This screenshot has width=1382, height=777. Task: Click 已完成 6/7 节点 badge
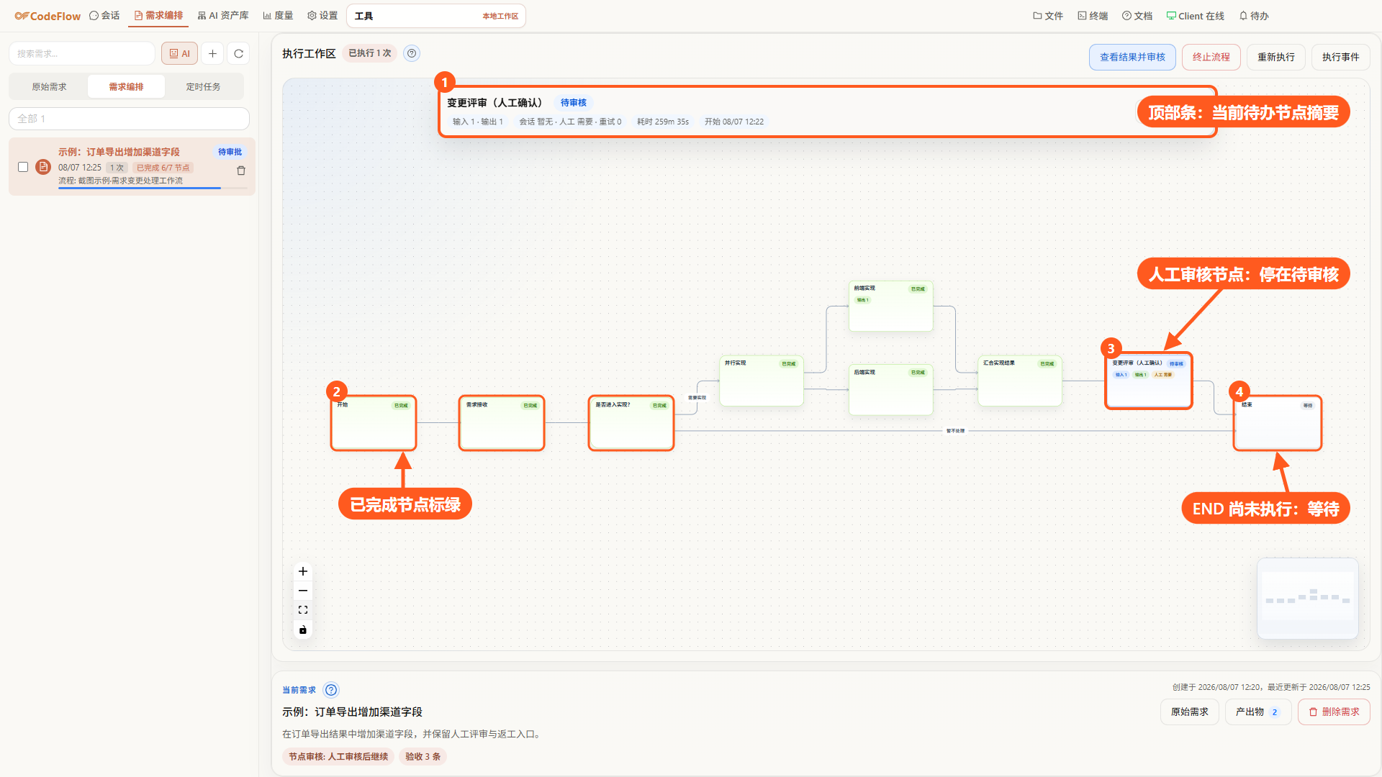pyautogui.click(x=163, y=168)
